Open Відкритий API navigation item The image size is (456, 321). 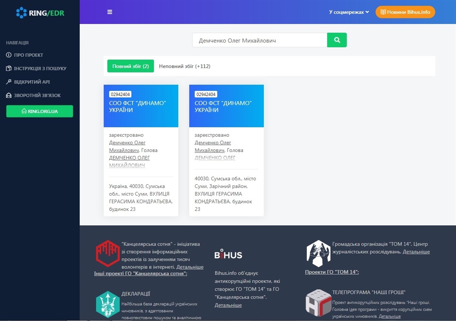28,82
